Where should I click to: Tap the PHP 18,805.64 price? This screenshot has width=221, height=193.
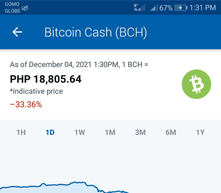[46, 79]
